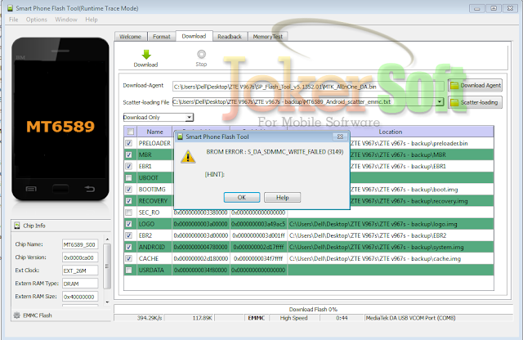
Task: Switch to the Readback tab
Action: (x=230, y=36)
